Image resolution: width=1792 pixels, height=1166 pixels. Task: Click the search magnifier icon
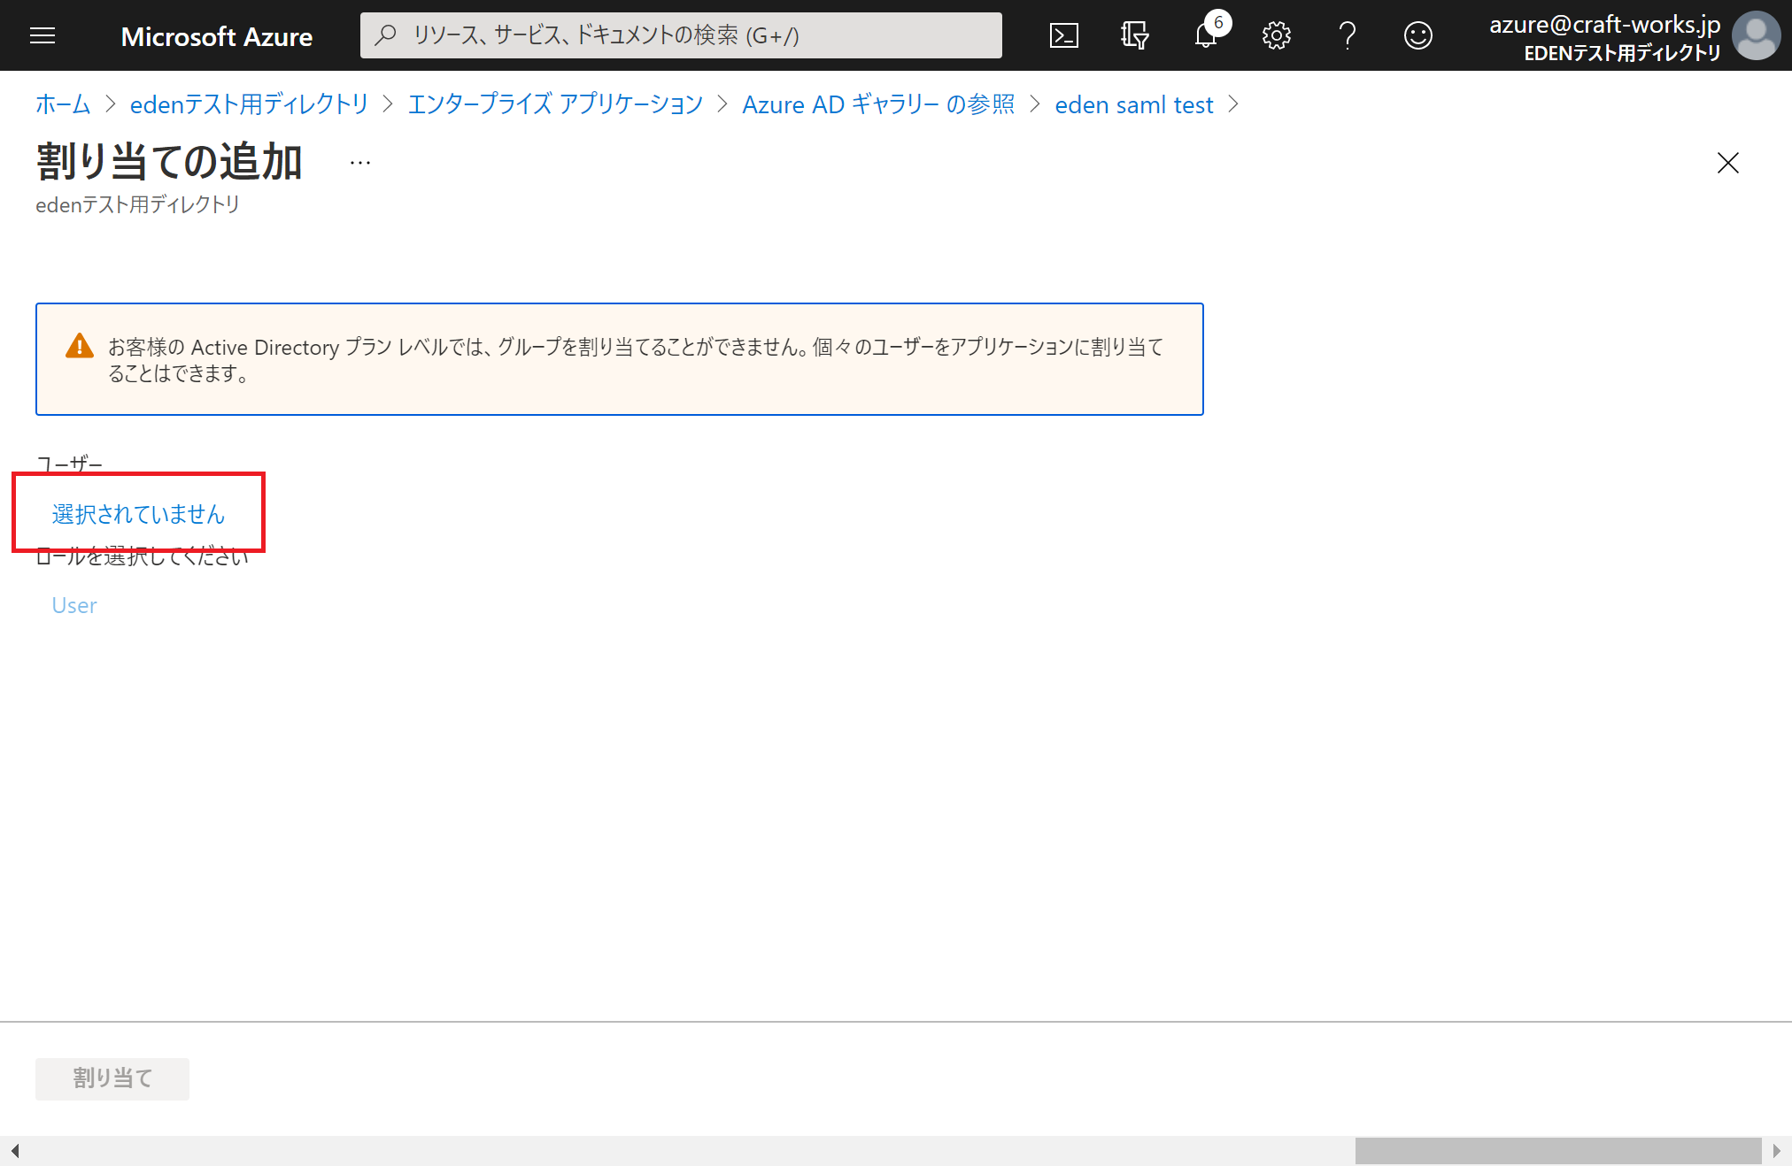click(385, 35)
